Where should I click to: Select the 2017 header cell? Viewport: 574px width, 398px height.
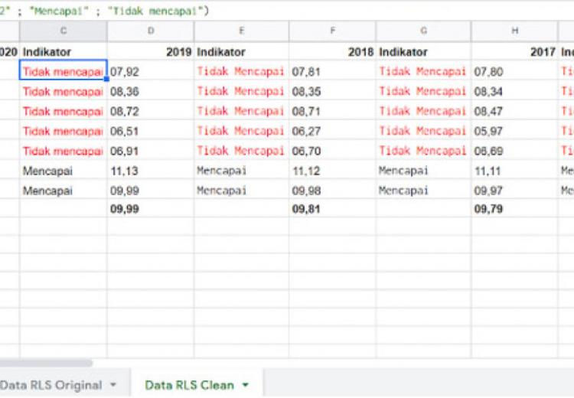click(515, 51)
